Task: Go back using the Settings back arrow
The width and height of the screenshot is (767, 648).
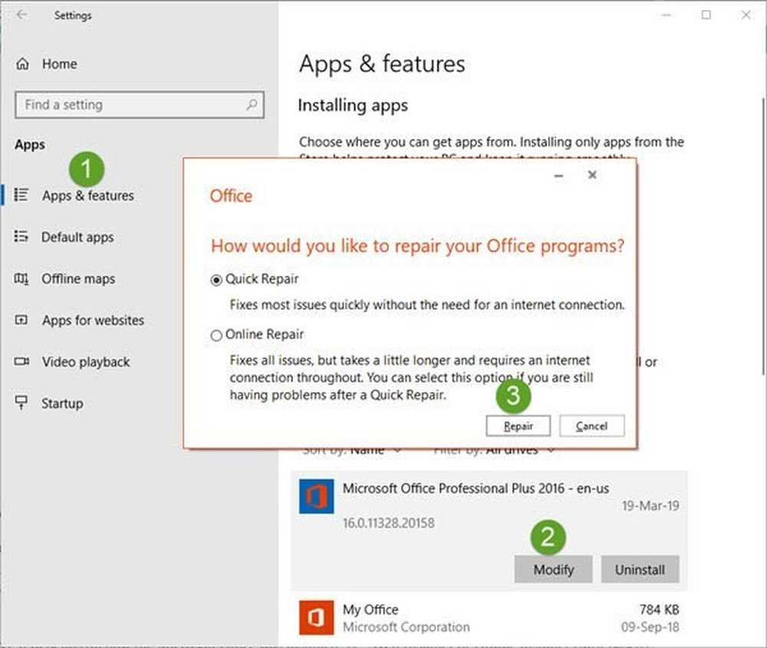Action: pyautogui.click(x=21, y=15)
